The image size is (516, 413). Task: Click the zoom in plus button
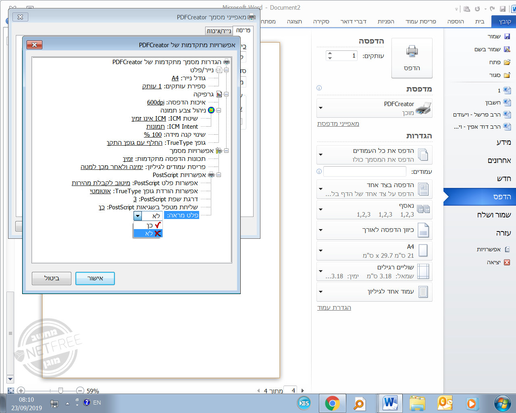coord(21,390)
